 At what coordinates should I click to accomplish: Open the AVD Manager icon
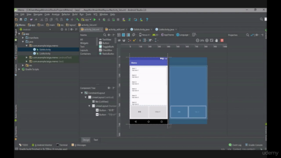124,19
